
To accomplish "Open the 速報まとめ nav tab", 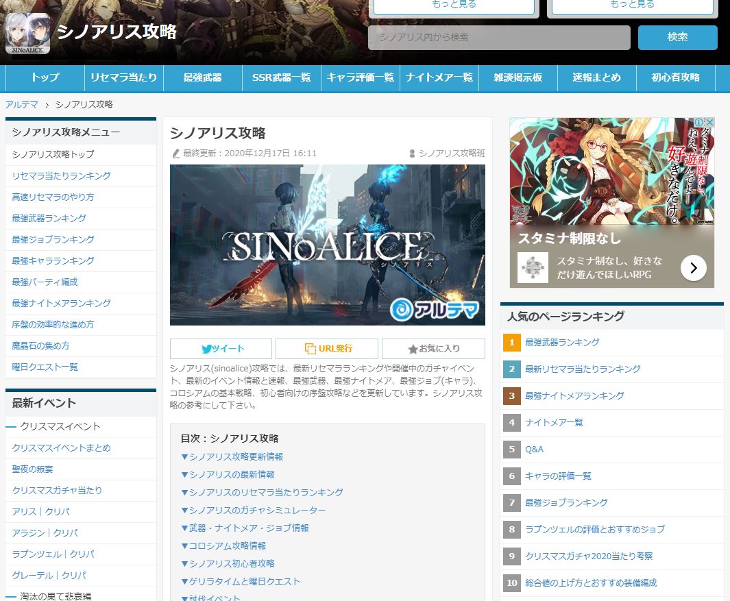I will tap(597, 77).
